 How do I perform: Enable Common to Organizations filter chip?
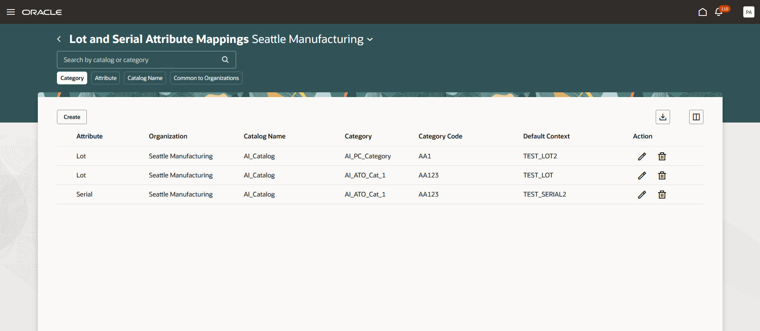pos(206,78)
